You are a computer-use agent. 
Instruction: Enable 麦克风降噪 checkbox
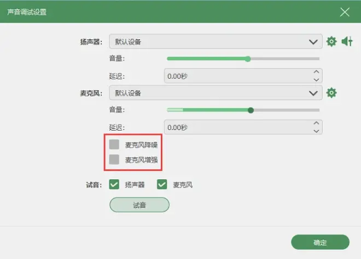[114, 144]
